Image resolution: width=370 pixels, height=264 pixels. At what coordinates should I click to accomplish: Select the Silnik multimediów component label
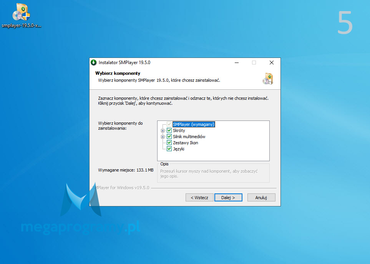click(189, 137)
